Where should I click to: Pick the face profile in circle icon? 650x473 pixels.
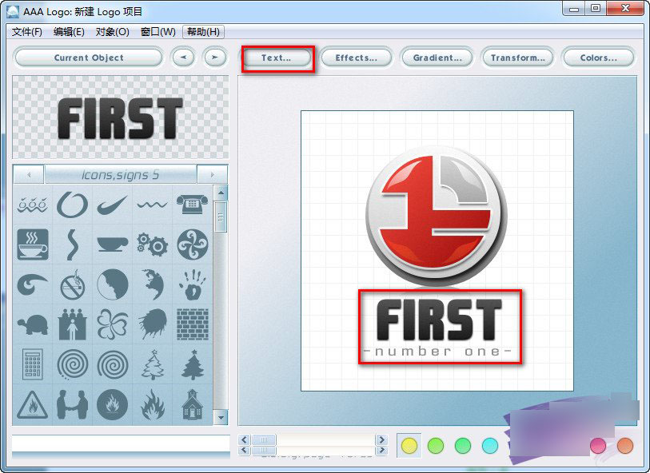(112, 284)
